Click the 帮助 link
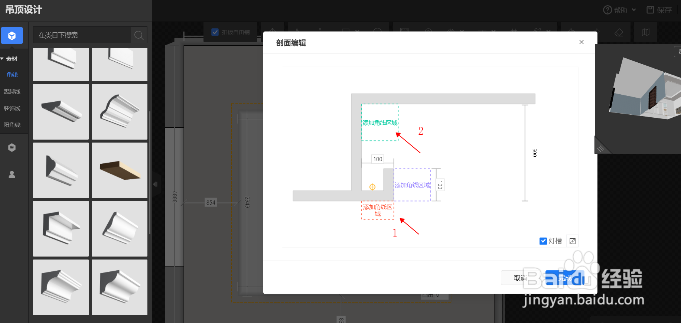This screenshot has height=323, width=681. 620,10
